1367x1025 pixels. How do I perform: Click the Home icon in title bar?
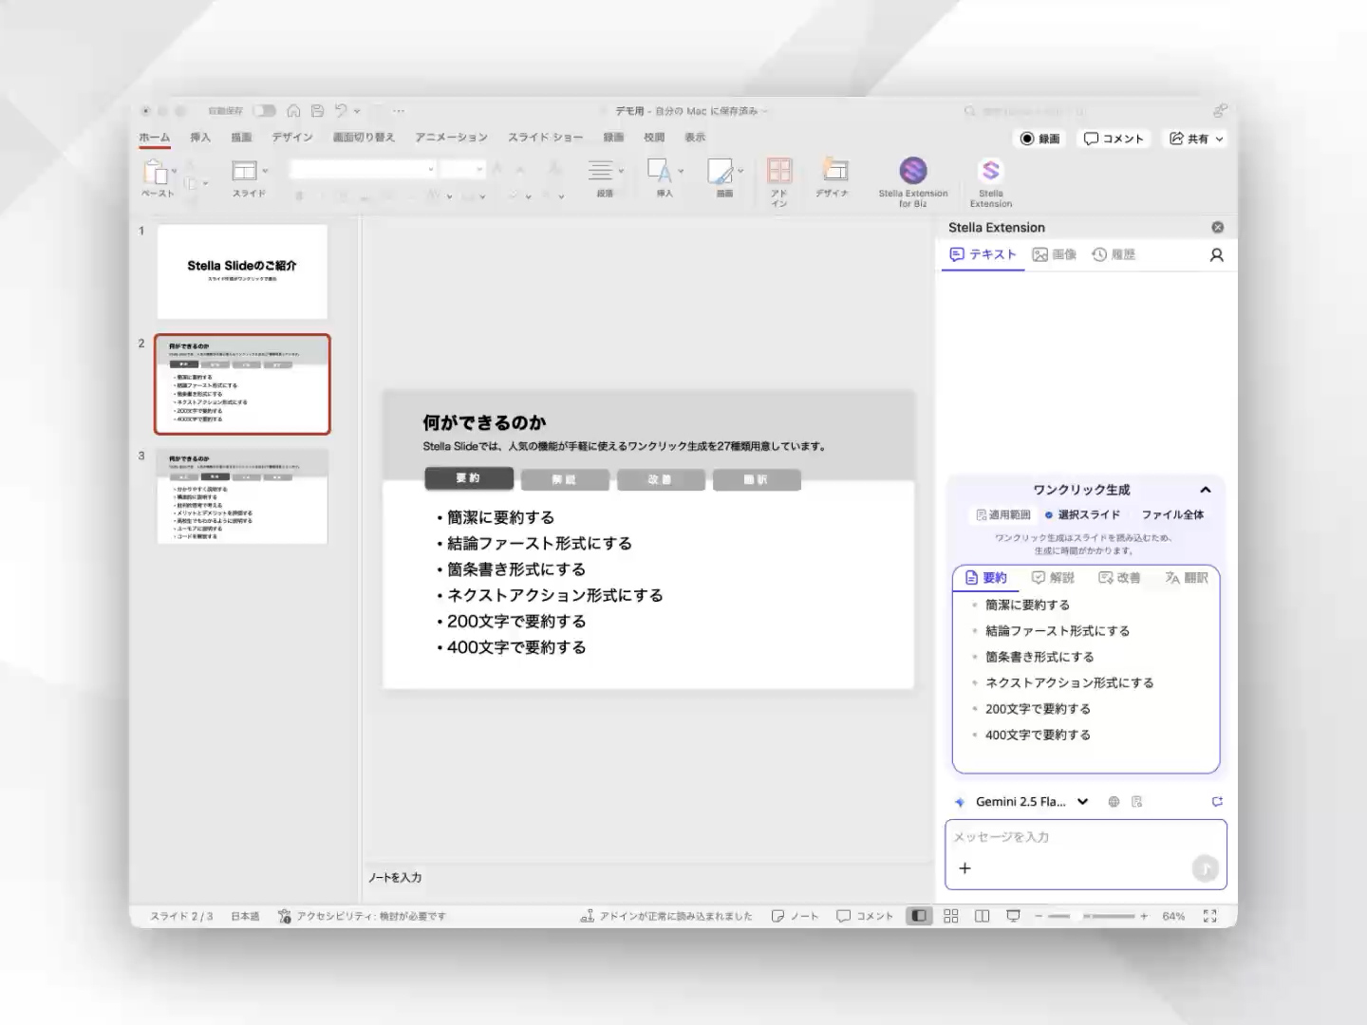[293, 111]
